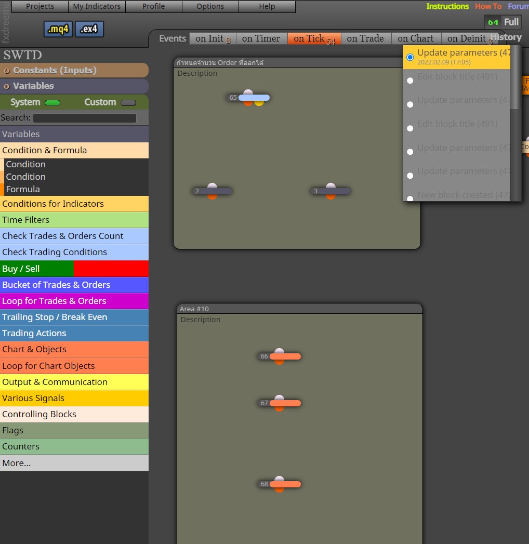Image resolution: width=529 pixels, height=544 pixels.
Task: Toggle the Custom blocks switch
Action: [x=128, y=103]
